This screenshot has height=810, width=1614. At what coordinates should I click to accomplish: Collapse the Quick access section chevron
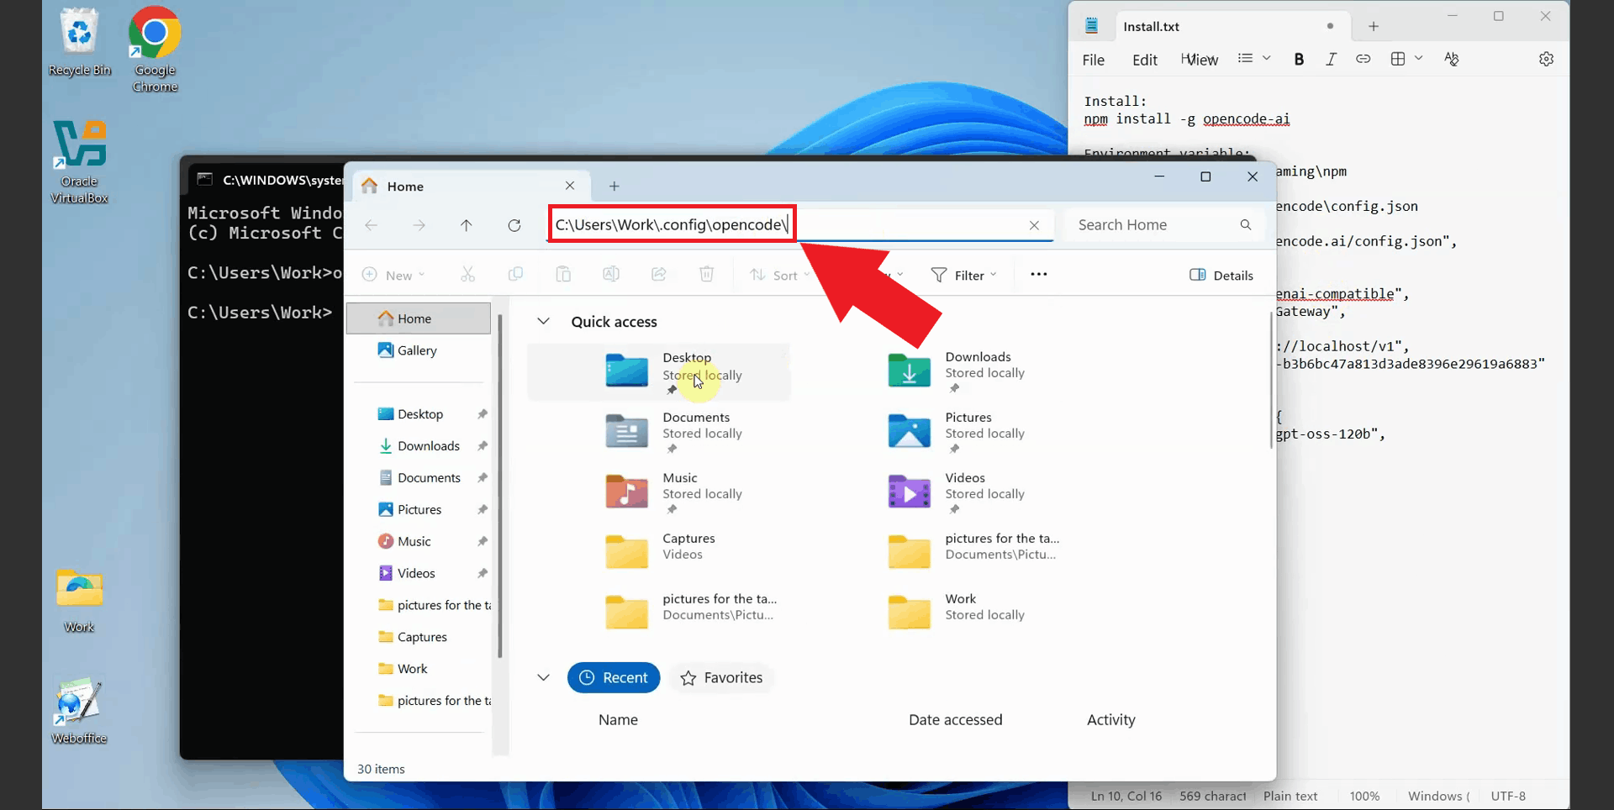[544, 322]
